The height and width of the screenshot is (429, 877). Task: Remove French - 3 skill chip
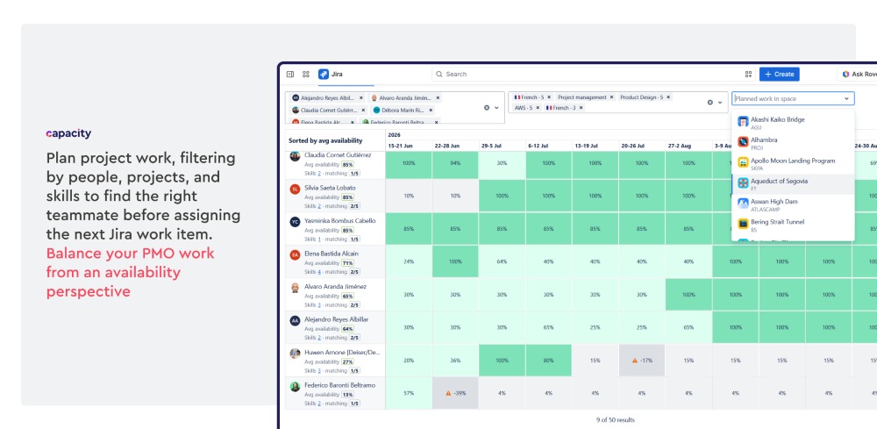(581, 107)
